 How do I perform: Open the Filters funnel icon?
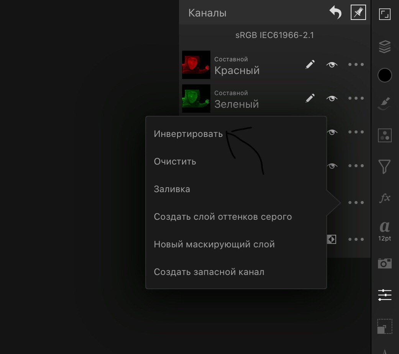pos(384,166)
